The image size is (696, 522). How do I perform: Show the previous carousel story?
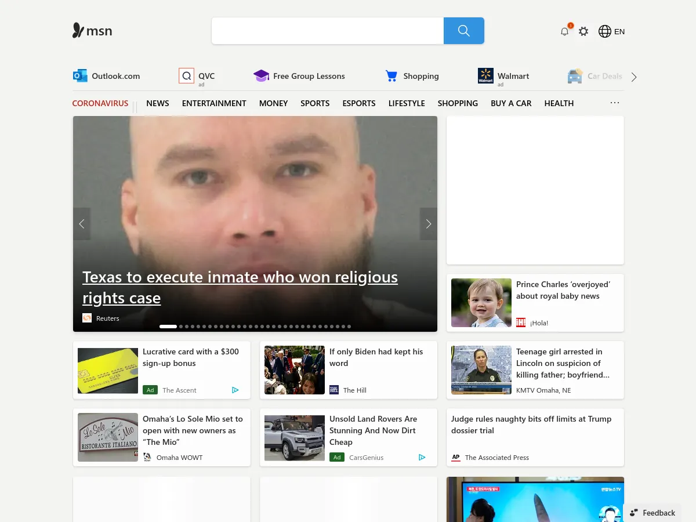pyautogui.click(x=82, y=224)
